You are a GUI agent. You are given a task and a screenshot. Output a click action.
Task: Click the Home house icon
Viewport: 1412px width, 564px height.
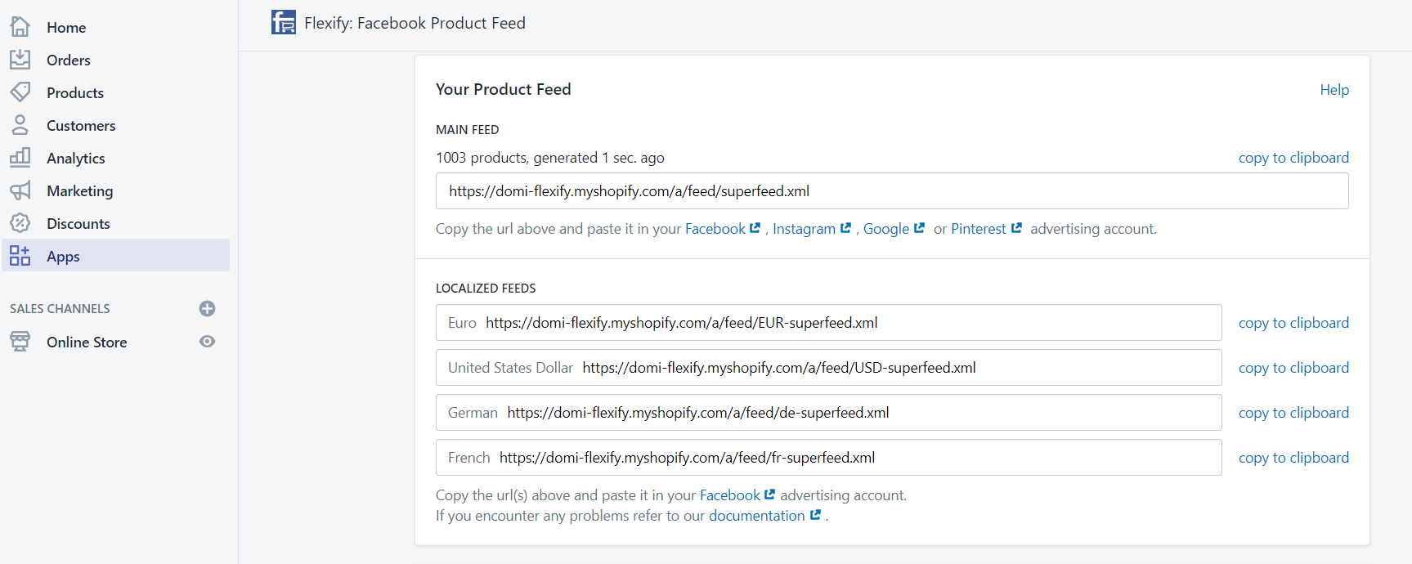[x=20, y=27]
